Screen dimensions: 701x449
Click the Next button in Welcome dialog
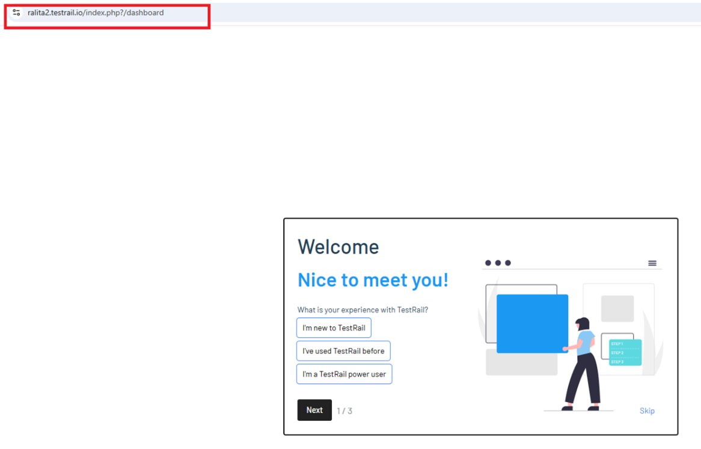[314, 410]
